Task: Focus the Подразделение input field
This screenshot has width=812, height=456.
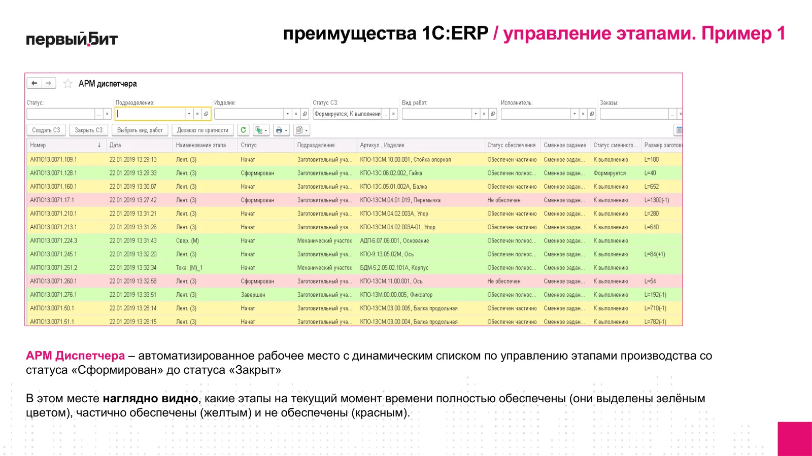Action: tap(150, 114)
